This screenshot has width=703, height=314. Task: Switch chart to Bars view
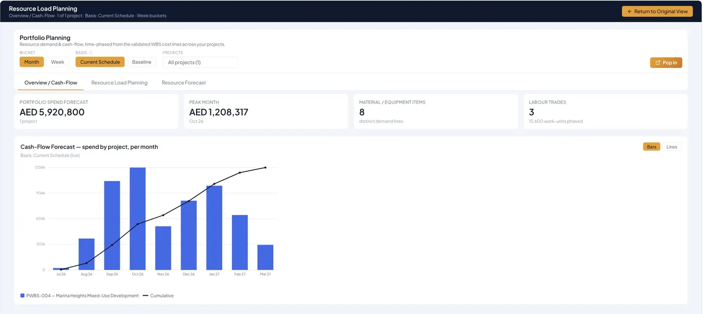pos(652,147)
